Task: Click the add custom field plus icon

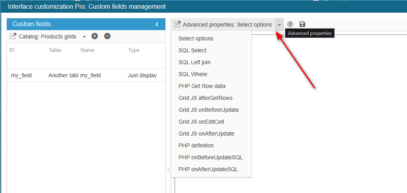Action: [94, 36]
